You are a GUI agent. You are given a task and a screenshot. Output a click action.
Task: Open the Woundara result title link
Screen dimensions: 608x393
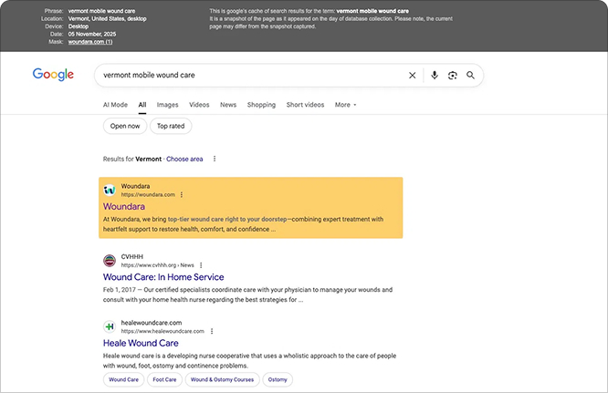[124, 206]
